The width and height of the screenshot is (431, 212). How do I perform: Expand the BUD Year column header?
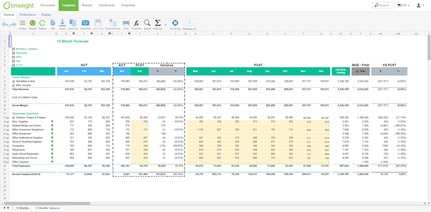(x=357, y=71)
